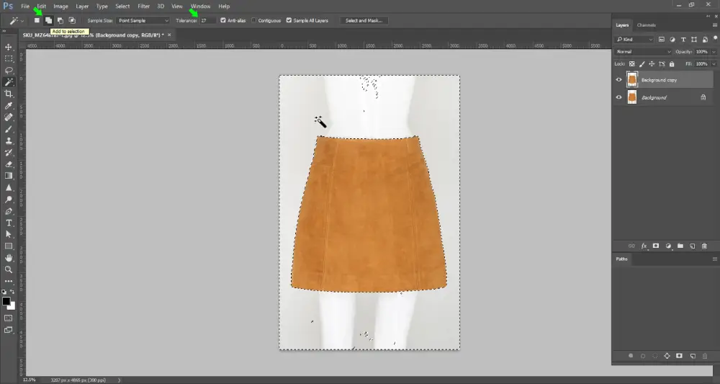Select the Blur tool
The height and width of the screenshot is (384, 720).
pyautogui.click(x=8, y=188)
